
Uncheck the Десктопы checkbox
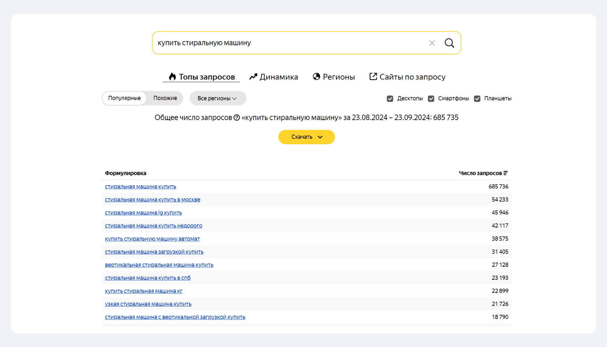(x=390, y=99)
